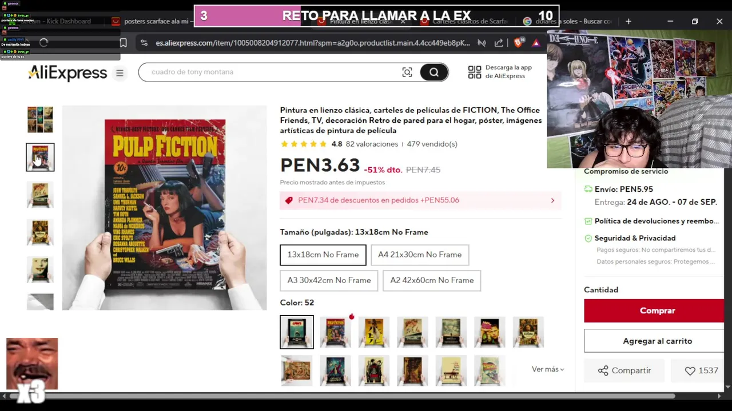This screenshot has width=732, height=411.
Task: Select the first gallery thumbnail with poster collage
Action: click(x=40, y=119)
